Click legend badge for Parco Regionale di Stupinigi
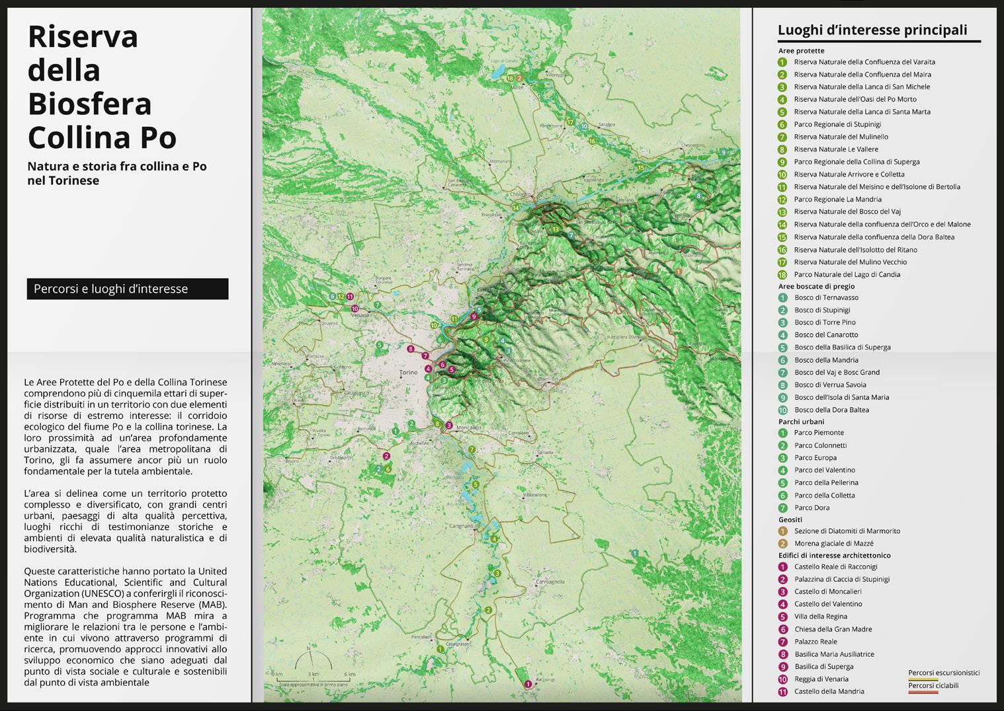The width and height of the screenshot is (1004, 711). point(782,124)
